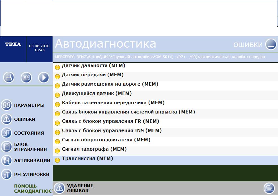278x196 pixels.
Task: Click the УДАЛЕНИЕ ОШИБОК button text
Action: pos(80,188)
